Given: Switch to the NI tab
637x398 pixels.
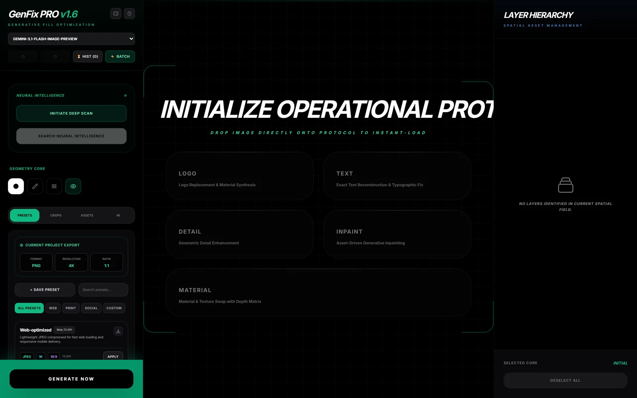Looking at the screenshot, I should coord(118,215).
